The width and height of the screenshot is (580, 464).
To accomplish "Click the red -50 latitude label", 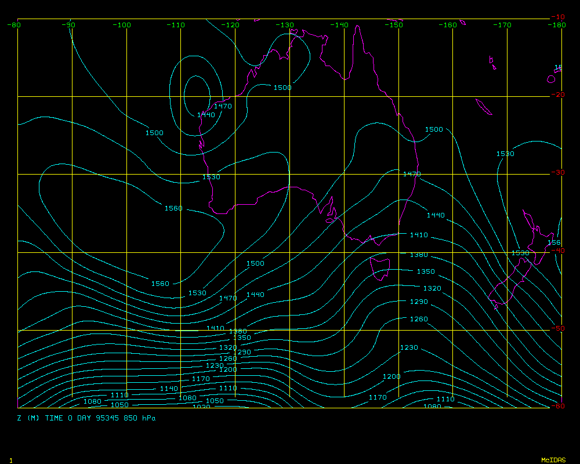I will tap(557, 328).
